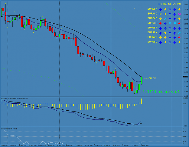
Task: Click the LaguerreRSI indicator label
Action: [x=9, y=129]
